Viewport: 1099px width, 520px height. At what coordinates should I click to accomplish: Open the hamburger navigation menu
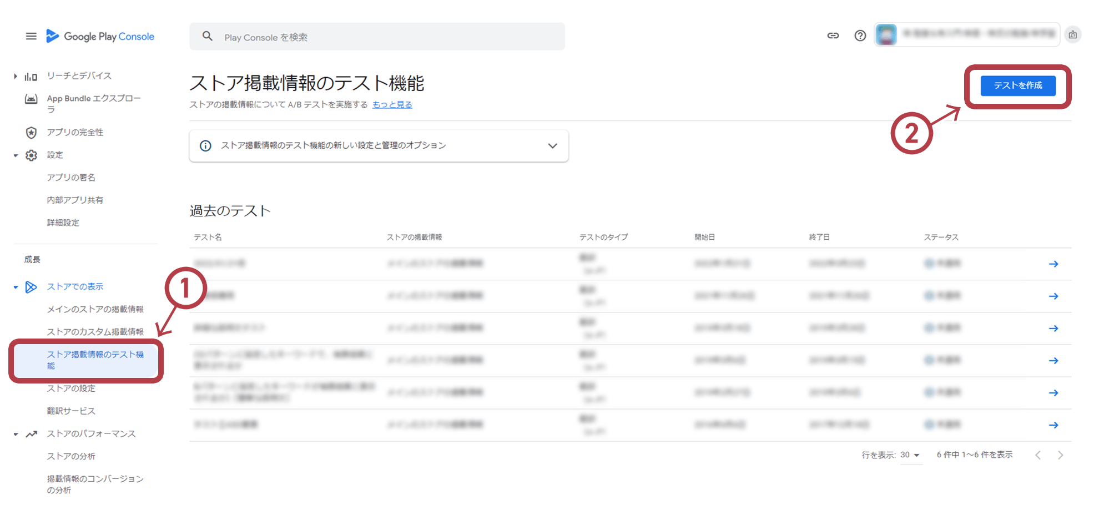(31, 36)
